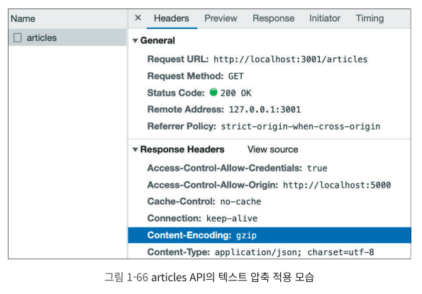
Task: Close the request details panel
Action: point(138,18)
